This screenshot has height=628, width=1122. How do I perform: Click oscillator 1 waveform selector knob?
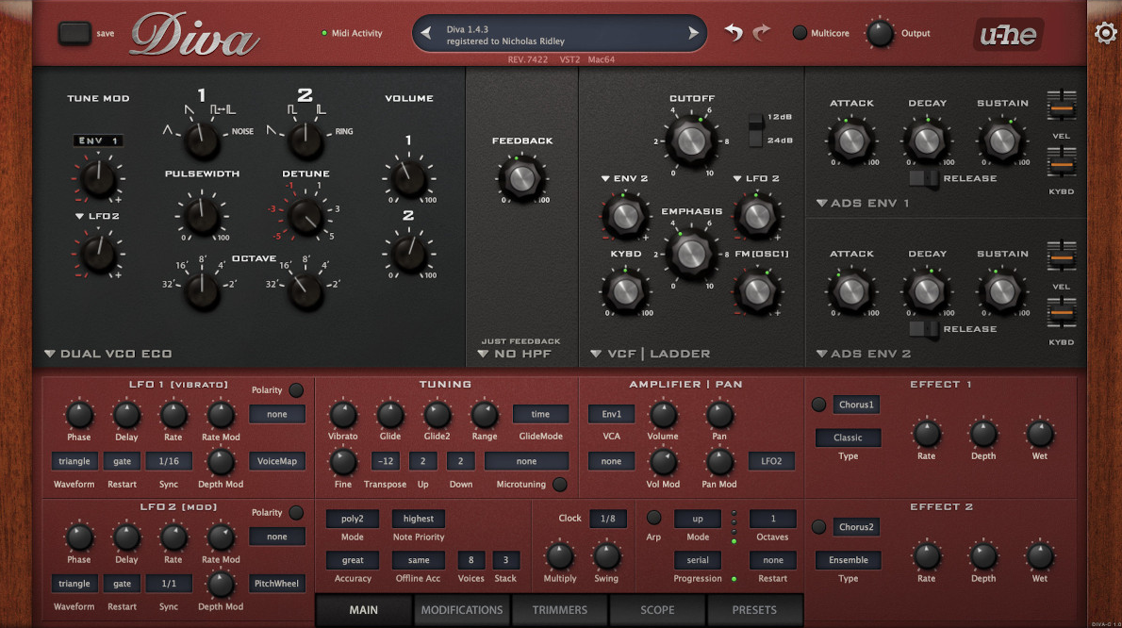click(x=202, y=140)
